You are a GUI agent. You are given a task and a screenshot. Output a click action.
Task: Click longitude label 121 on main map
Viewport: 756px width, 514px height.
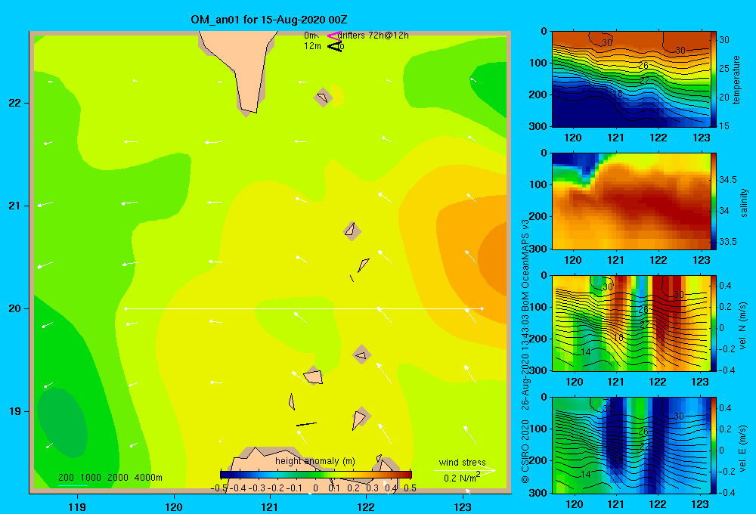click(270, 506)
